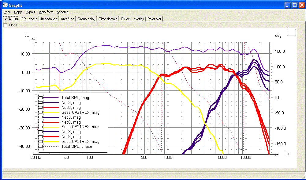This screenshot has width=306, height=180.
Task: Click the -40.00 dB axis value
Action: [24, 146]
